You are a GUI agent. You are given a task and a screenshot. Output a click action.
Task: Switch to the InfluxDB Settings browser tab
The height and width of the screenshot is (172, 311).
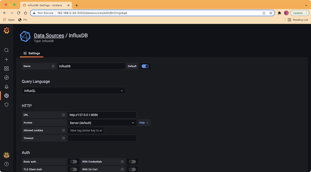[46, 5]
